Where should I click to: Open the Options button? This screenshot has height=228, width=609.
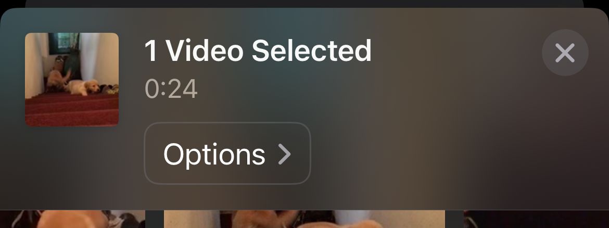tap(227, 153)
